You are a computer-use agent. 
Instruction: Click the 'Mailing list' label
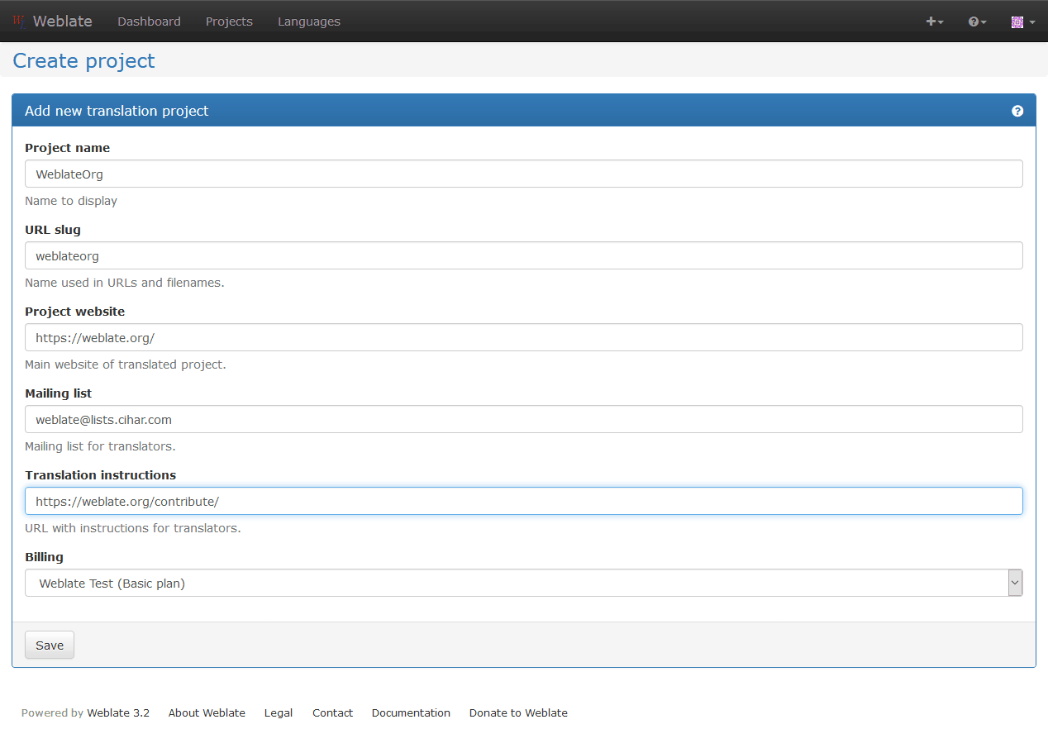tap(58, 393)
